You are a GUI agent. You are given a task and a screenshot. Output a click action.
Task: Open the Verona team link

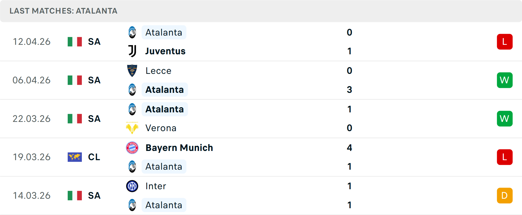pos(161,128)
